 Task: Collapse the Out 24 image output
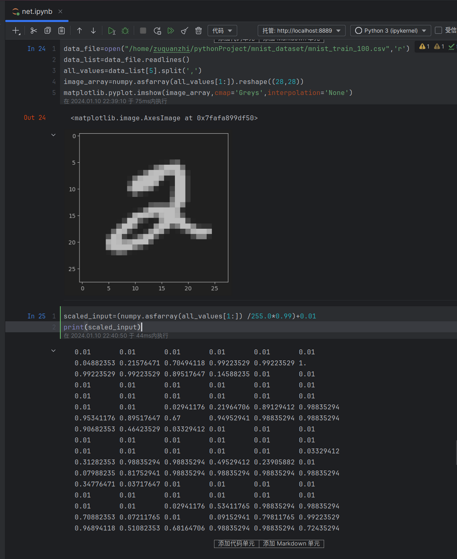(x=53, y=135)
